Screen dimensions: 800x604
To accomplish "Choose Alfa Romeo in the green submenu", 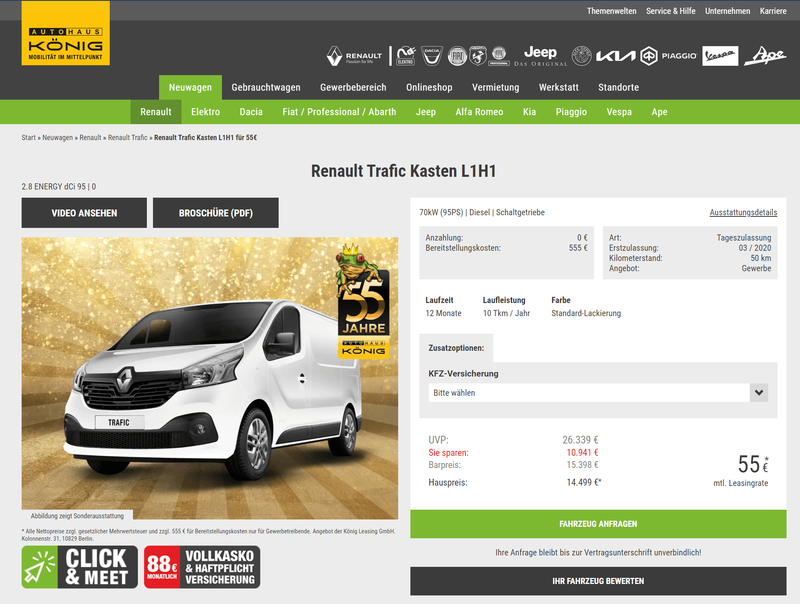I will 479,112.
